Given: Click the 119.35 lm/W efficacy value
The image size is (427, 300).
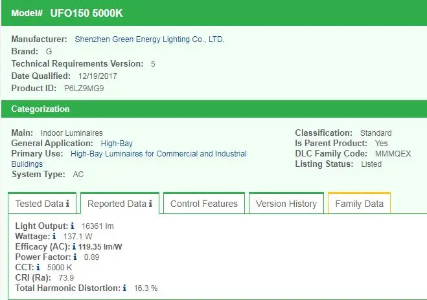Looking at the screenshot, I should point(100,247).
